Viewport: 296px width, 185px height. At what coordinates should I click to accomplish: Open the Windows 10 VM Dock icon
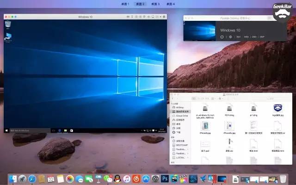(x=222, y=179)
